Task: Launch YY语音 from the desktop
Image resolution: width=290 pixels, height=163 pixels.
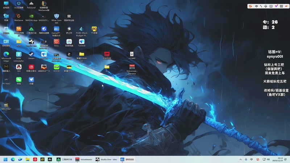Action: click(94, 30)
